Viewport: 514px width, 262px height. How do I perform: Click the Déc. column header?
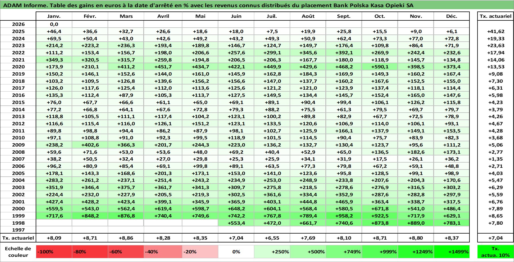[x=452, y=16]
